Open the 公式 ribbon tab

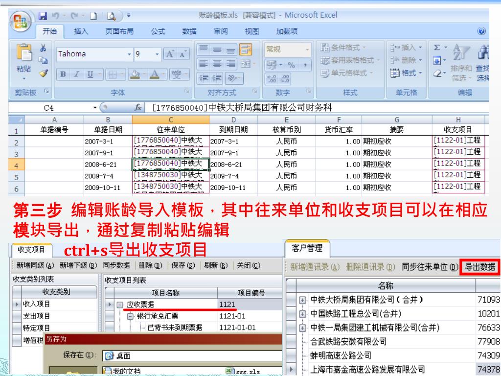tap(158, 31)
